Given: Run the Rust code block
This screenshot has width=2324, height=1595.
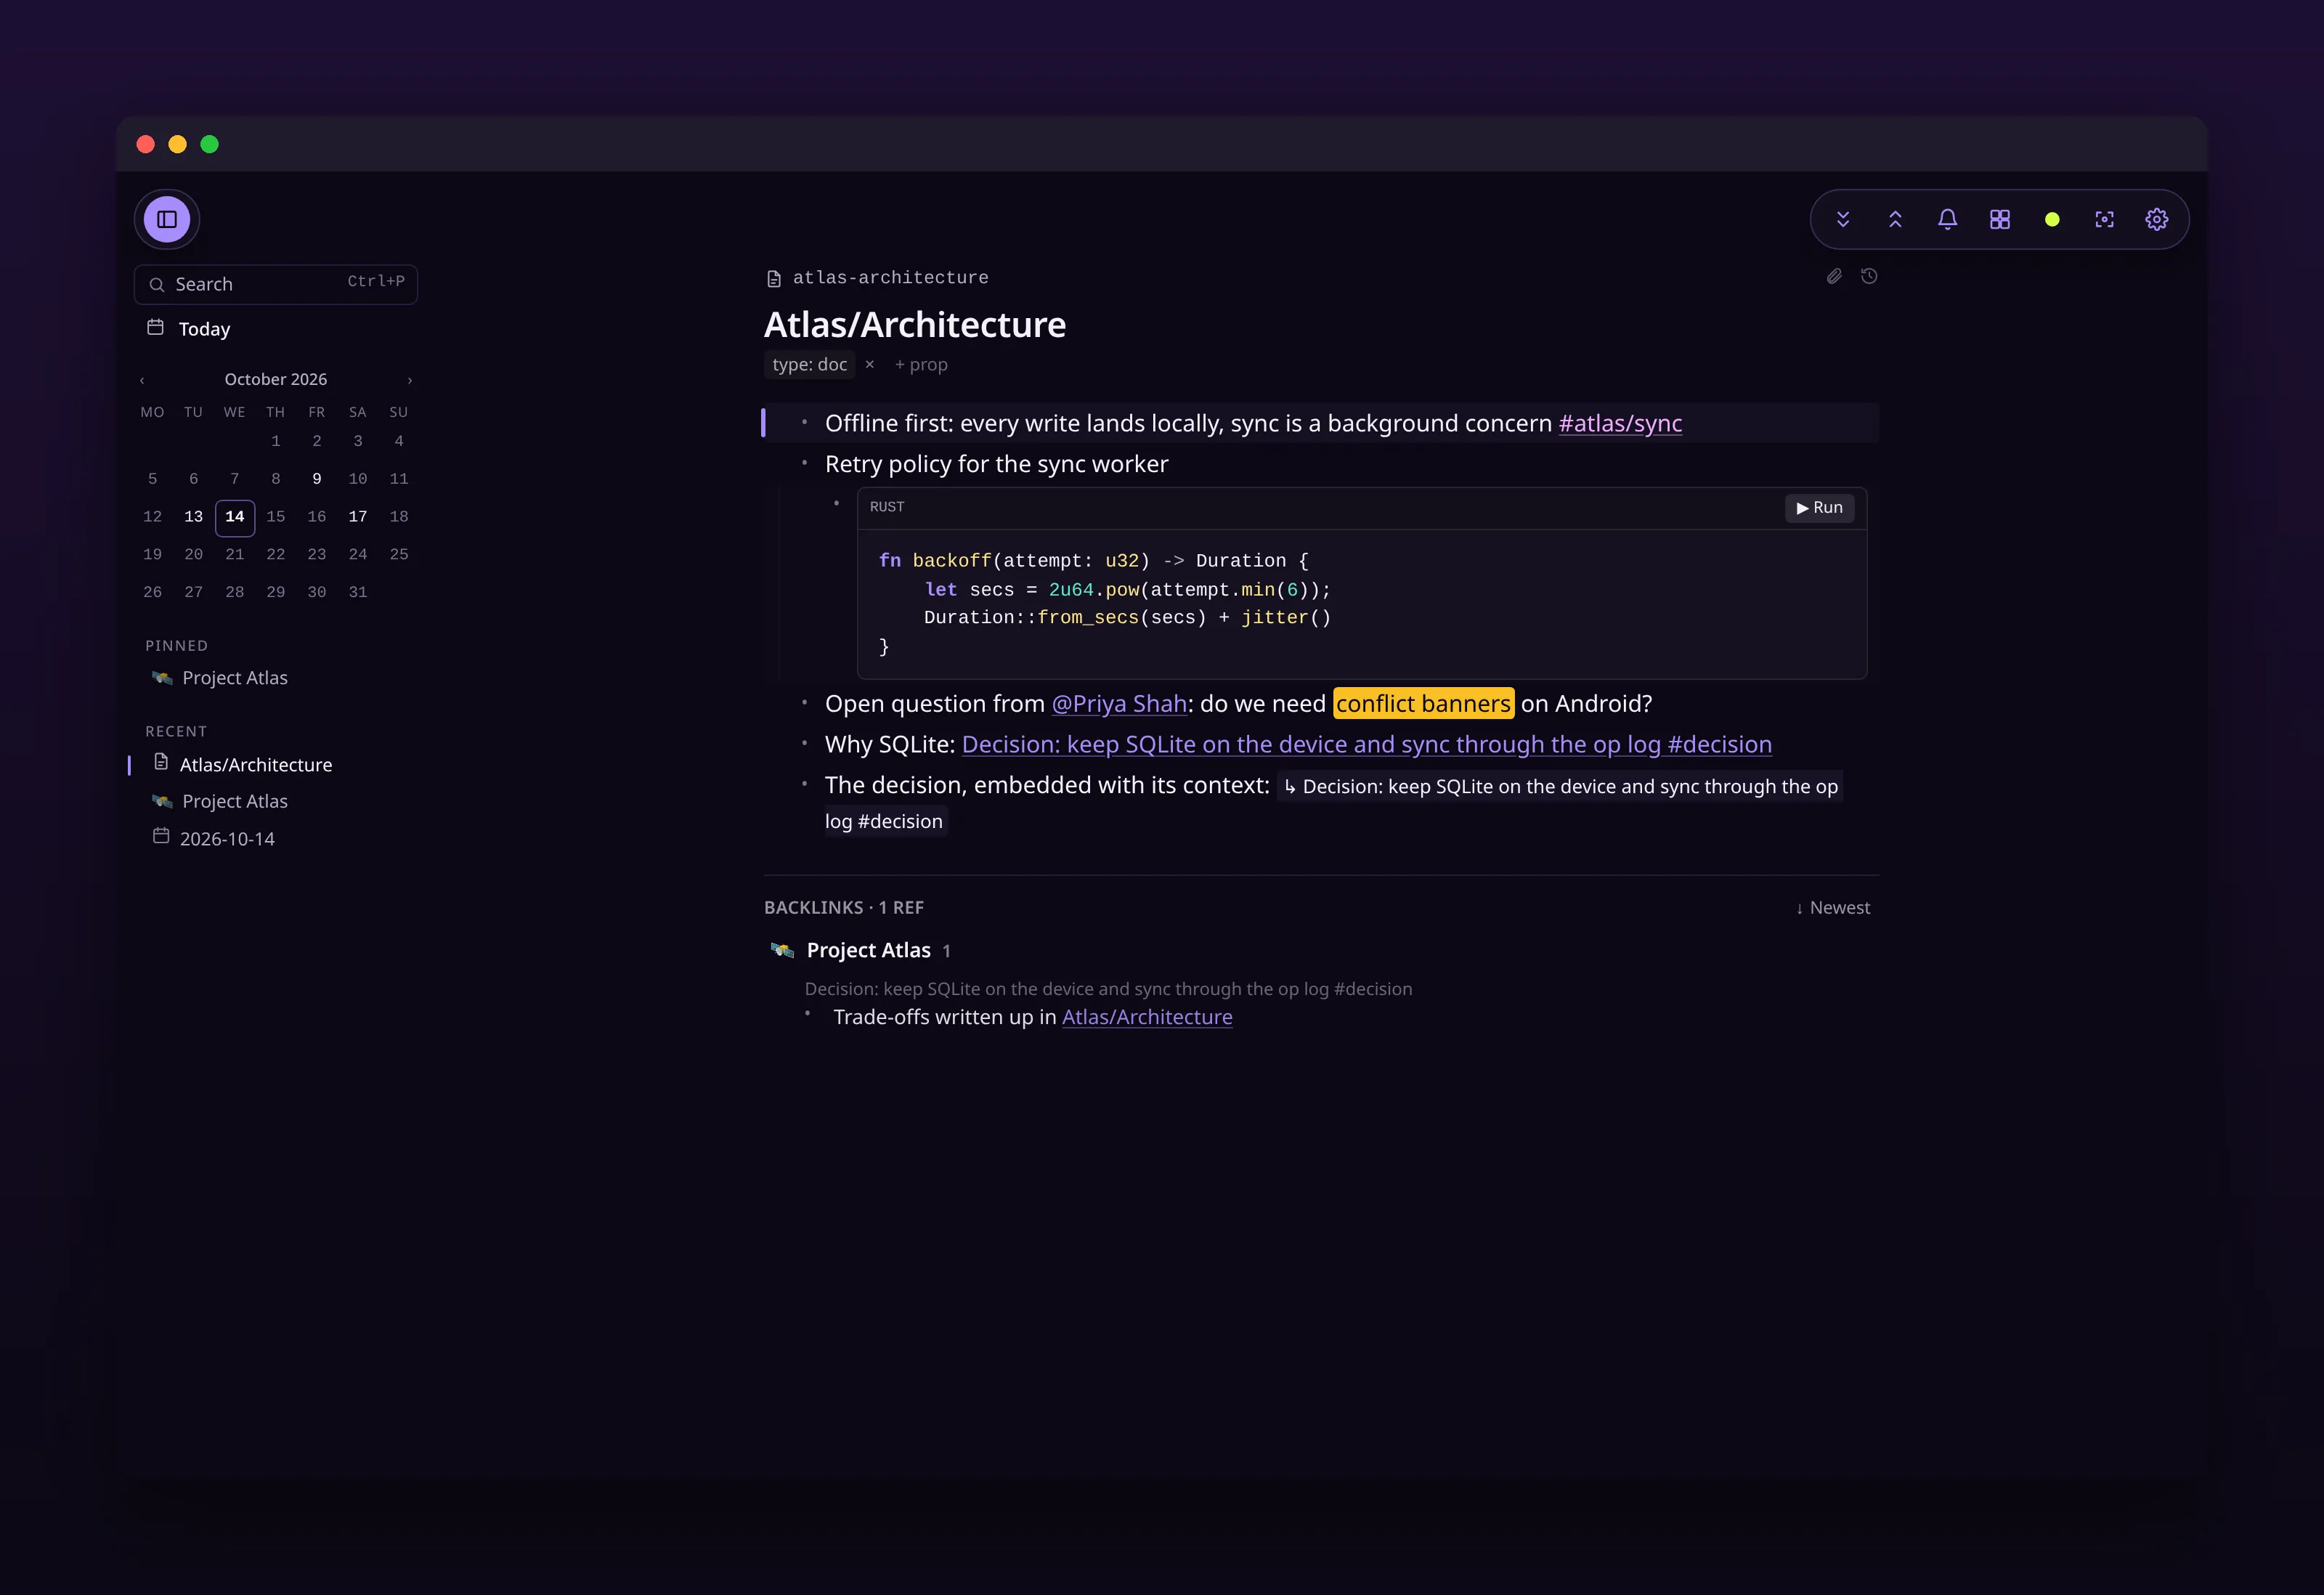Looking at the screenshot, I should pos(1819,508).
